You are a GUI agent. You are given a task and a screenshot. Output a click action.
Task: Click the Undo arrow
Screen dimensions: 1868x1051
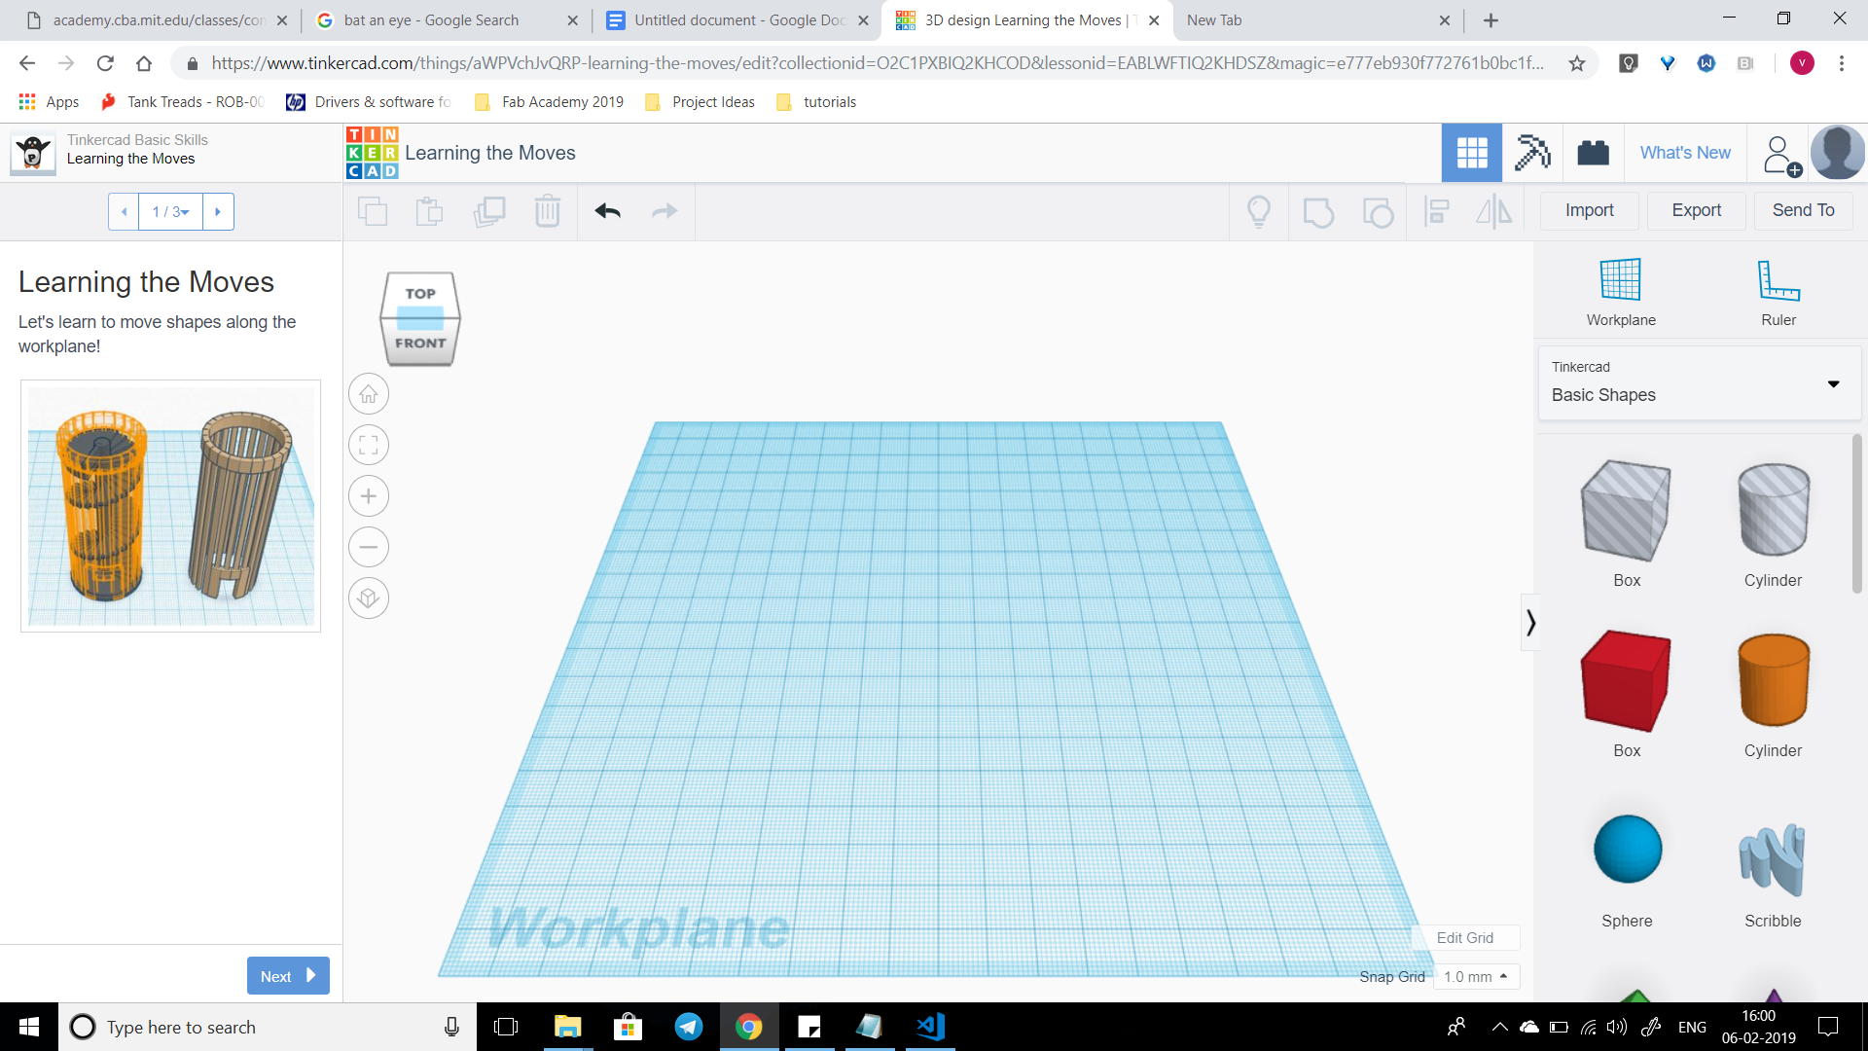pos(608,211)
